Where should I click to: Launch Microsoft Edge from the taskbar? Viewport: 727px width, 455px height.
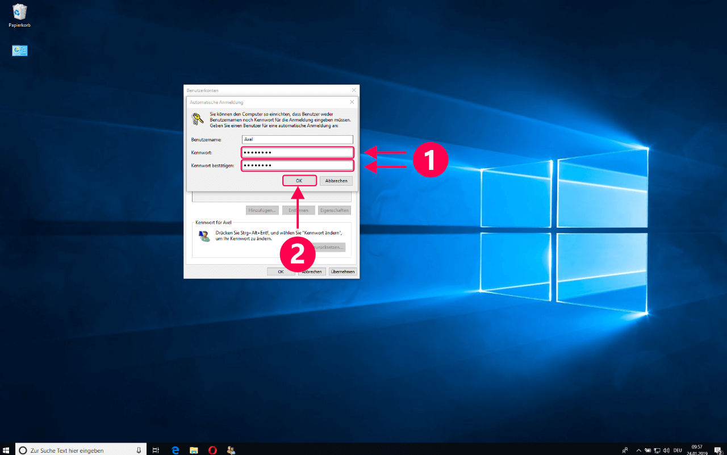click(x=175, y=450)
